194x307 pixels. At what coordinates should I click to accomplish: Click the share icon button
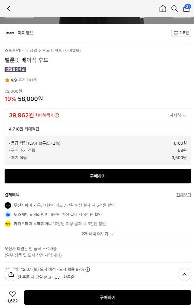pyautogui.click(x=11, y=274)
